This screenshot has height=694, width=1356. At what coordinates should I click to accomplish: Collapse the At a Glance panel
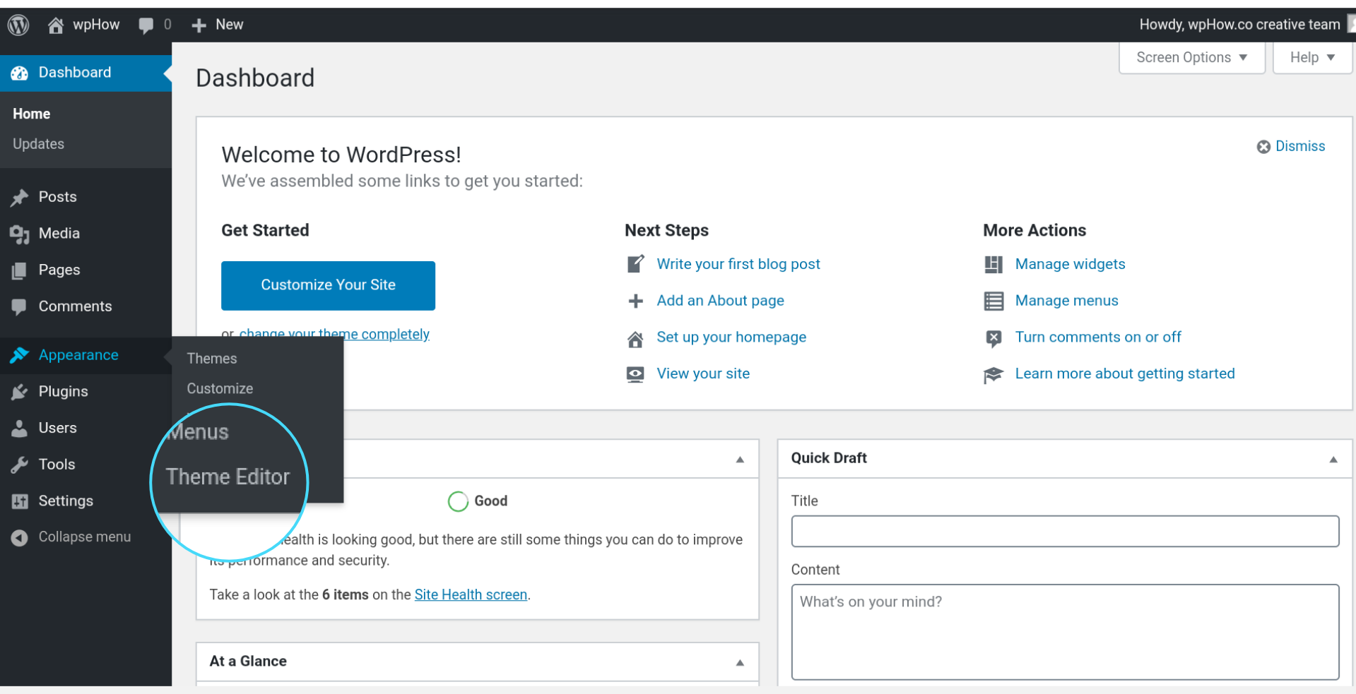click(740, 662)
